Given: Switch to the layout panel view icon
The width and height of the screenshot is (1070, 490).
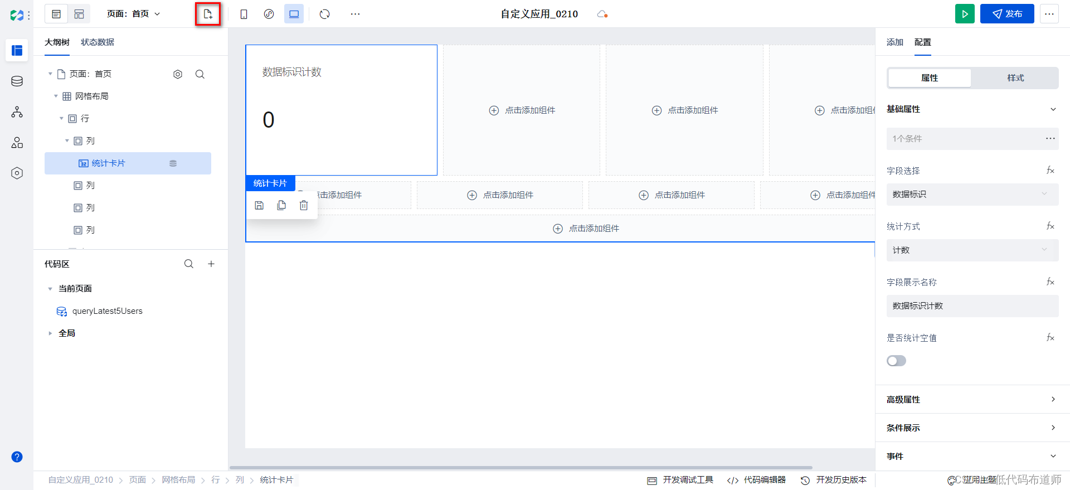Looking at the screenshot, I should 79,14.
